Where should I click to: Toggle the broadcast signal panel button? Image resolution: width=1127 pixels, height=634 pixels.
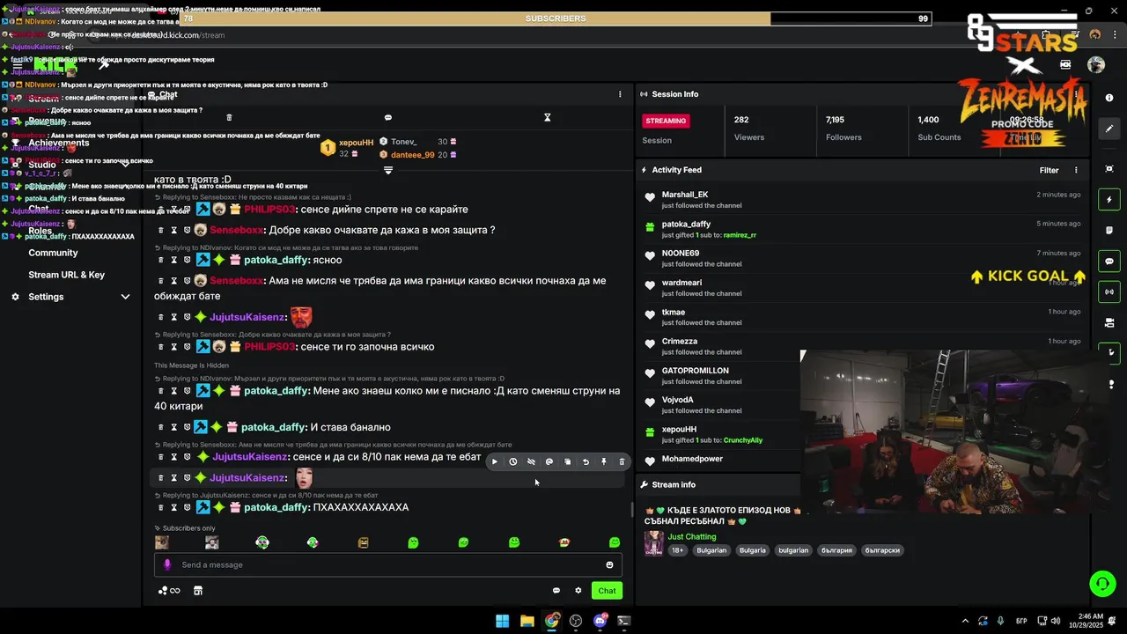coord(1109,291)
